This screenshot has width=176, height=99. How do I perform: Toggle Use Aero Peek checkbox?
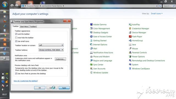(x=16, y=74)
